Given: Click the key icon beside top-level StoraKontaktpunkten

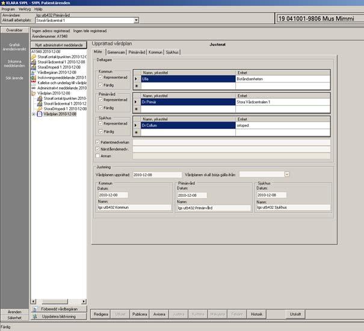Looking at the screenshot, I should click(34, 57).
